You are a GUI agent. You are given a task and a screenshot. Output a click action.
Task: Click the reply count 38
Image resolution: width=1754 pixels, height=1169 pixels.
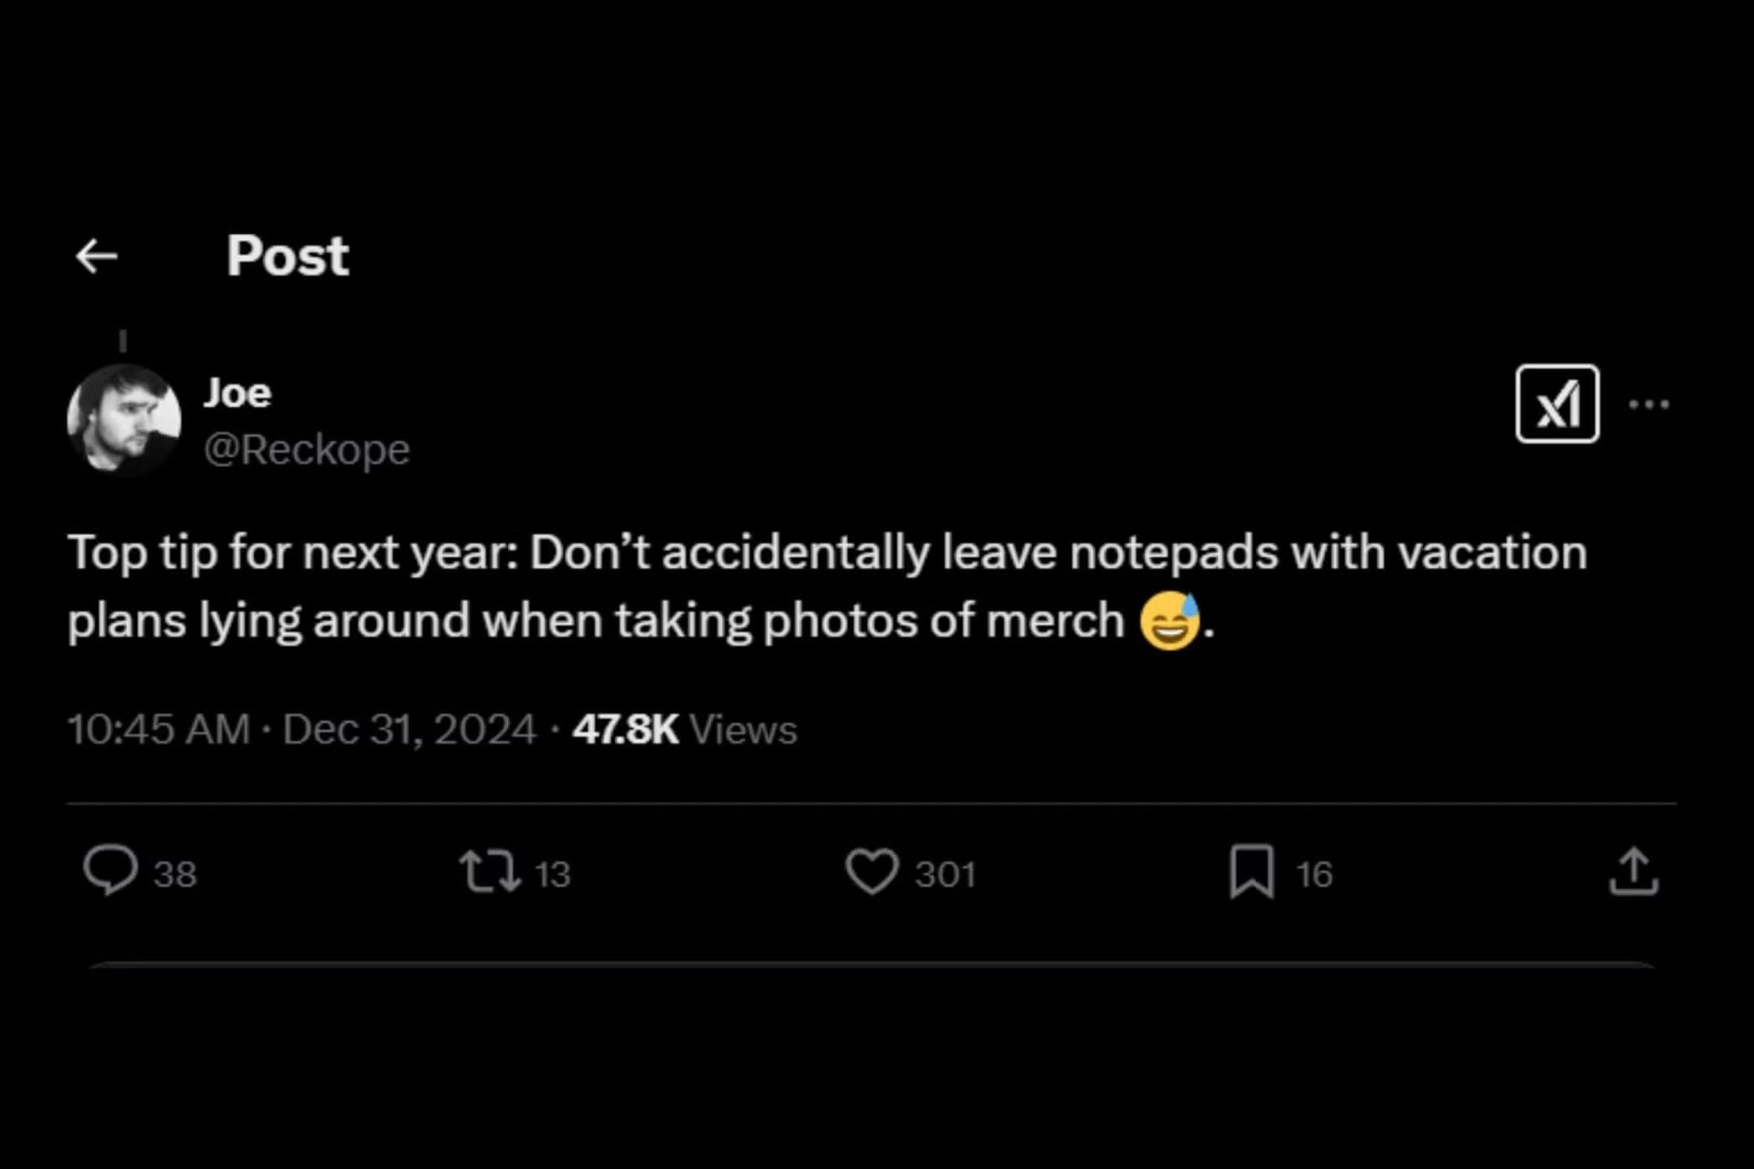175,875
